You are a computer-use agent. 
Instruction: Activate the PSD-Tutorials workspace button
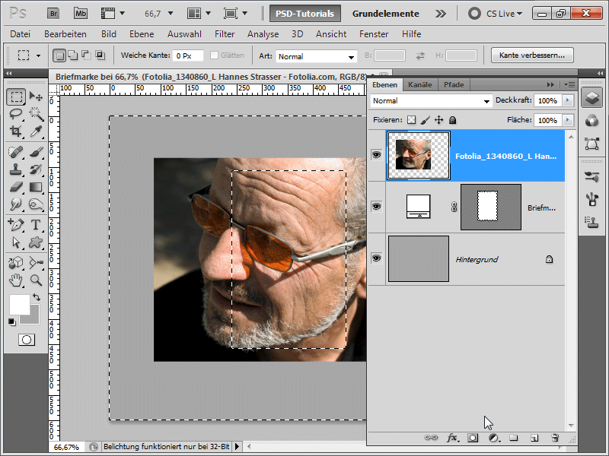click(305, 14)
